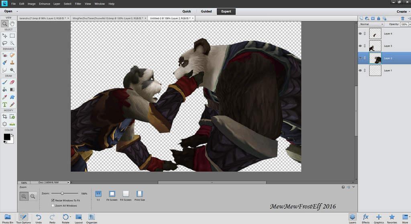Select the Crop tool
This screenshot has height=224, width=411.
pyautogui.click(x=5, y=117)
